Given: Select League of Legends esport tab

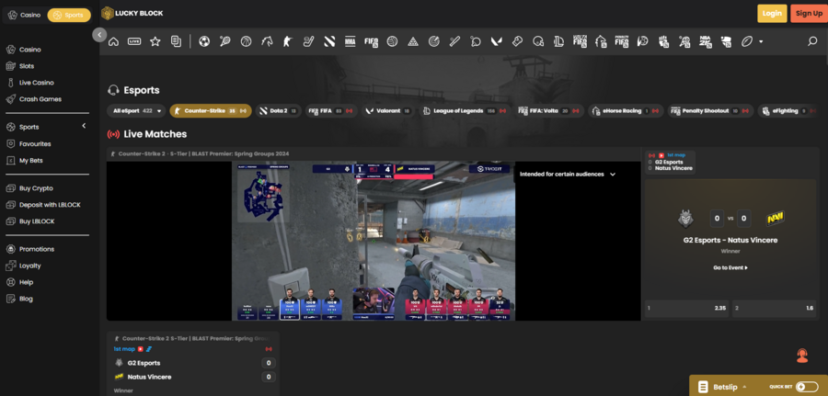Looking at the screenshot, I should pos(464,111).
